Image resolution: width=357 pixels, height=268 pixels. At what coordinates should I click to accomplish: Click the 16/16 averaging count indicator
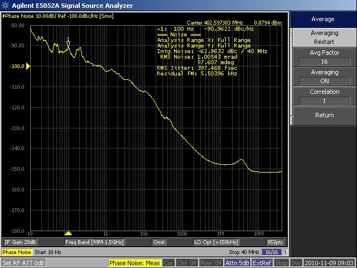click(x=272, y=252)
